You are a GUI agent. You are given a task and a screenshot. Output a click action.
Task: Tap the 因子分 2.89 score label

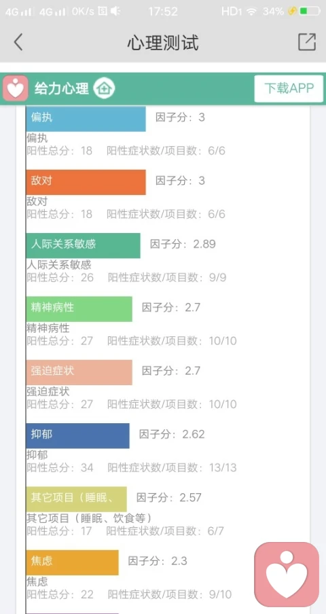click(183, 244)
